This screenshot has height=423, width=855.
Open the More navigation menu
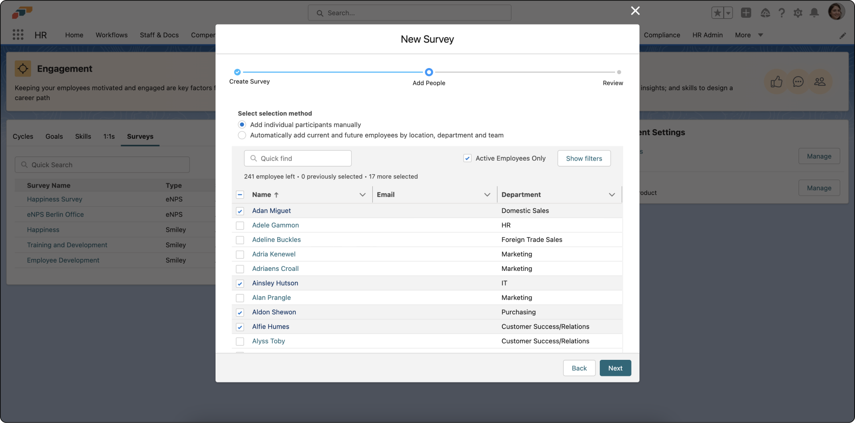pyautogui.click(x=749, y=35)
